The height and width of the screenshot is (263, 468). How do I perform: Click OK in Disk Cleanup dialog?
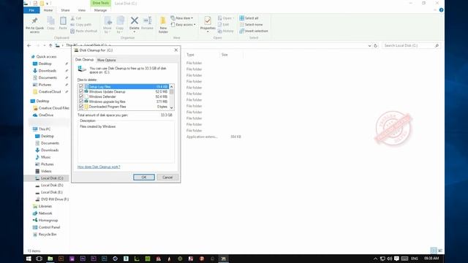click(x=144, y=177)
